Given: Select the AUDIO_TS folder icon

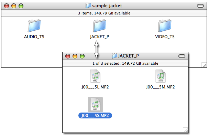Looking at the screenshot, I should (34, 26).
